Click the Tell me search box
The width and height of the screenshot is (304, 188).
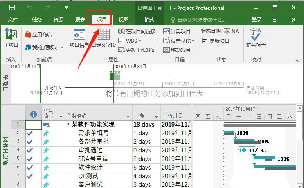(201, 20)
